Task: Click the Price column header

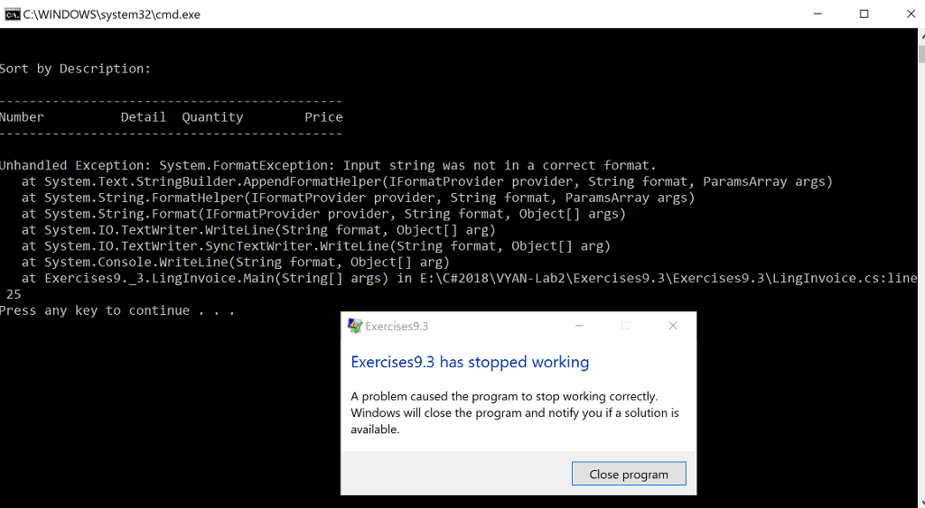Action: 323,116
